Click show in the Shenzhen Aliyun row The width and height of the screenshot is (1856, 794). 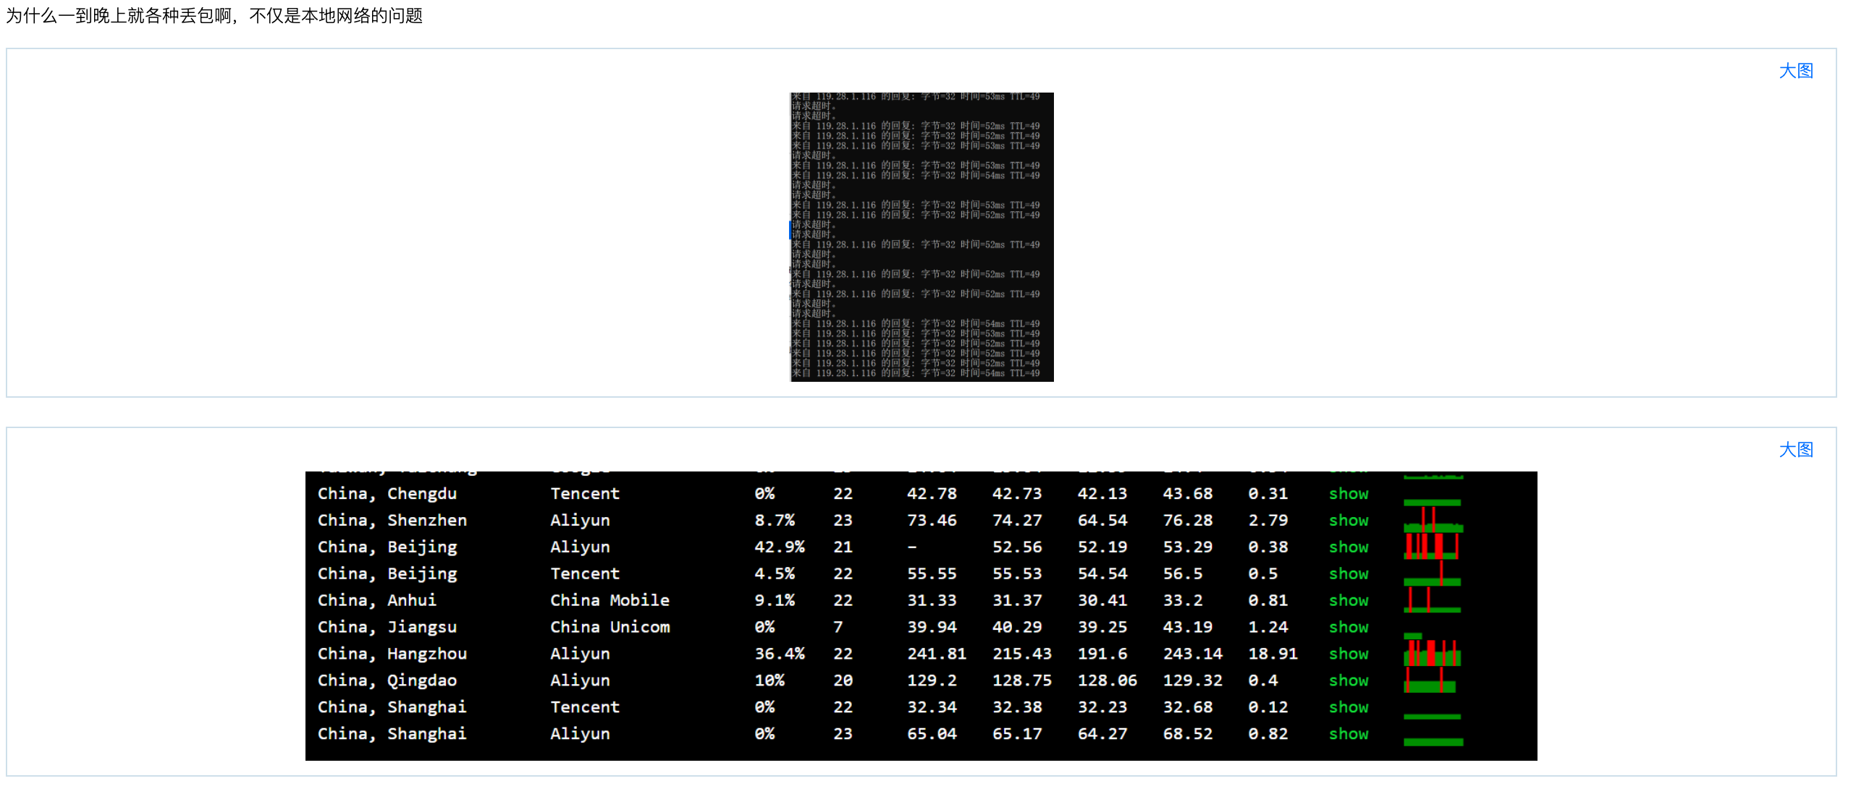pyautogui.click(x=1349, y=521)
